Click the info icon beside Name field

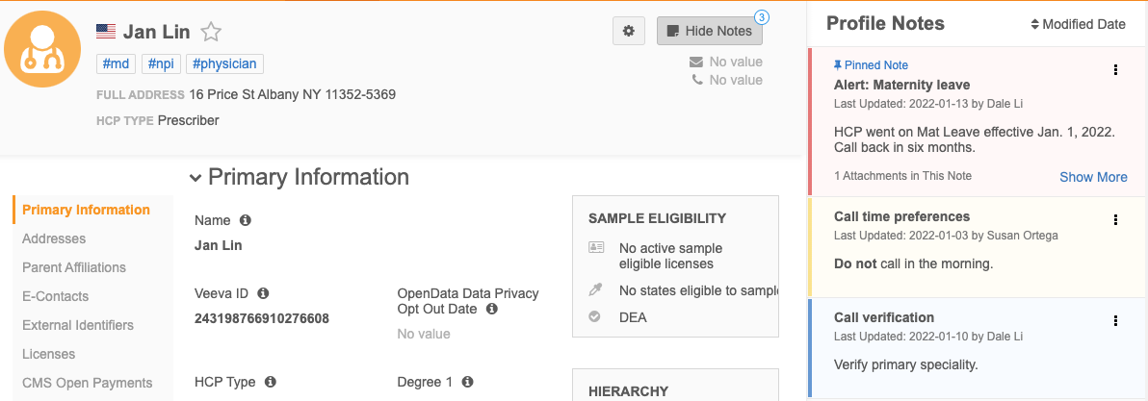click(x=246, y=220)
